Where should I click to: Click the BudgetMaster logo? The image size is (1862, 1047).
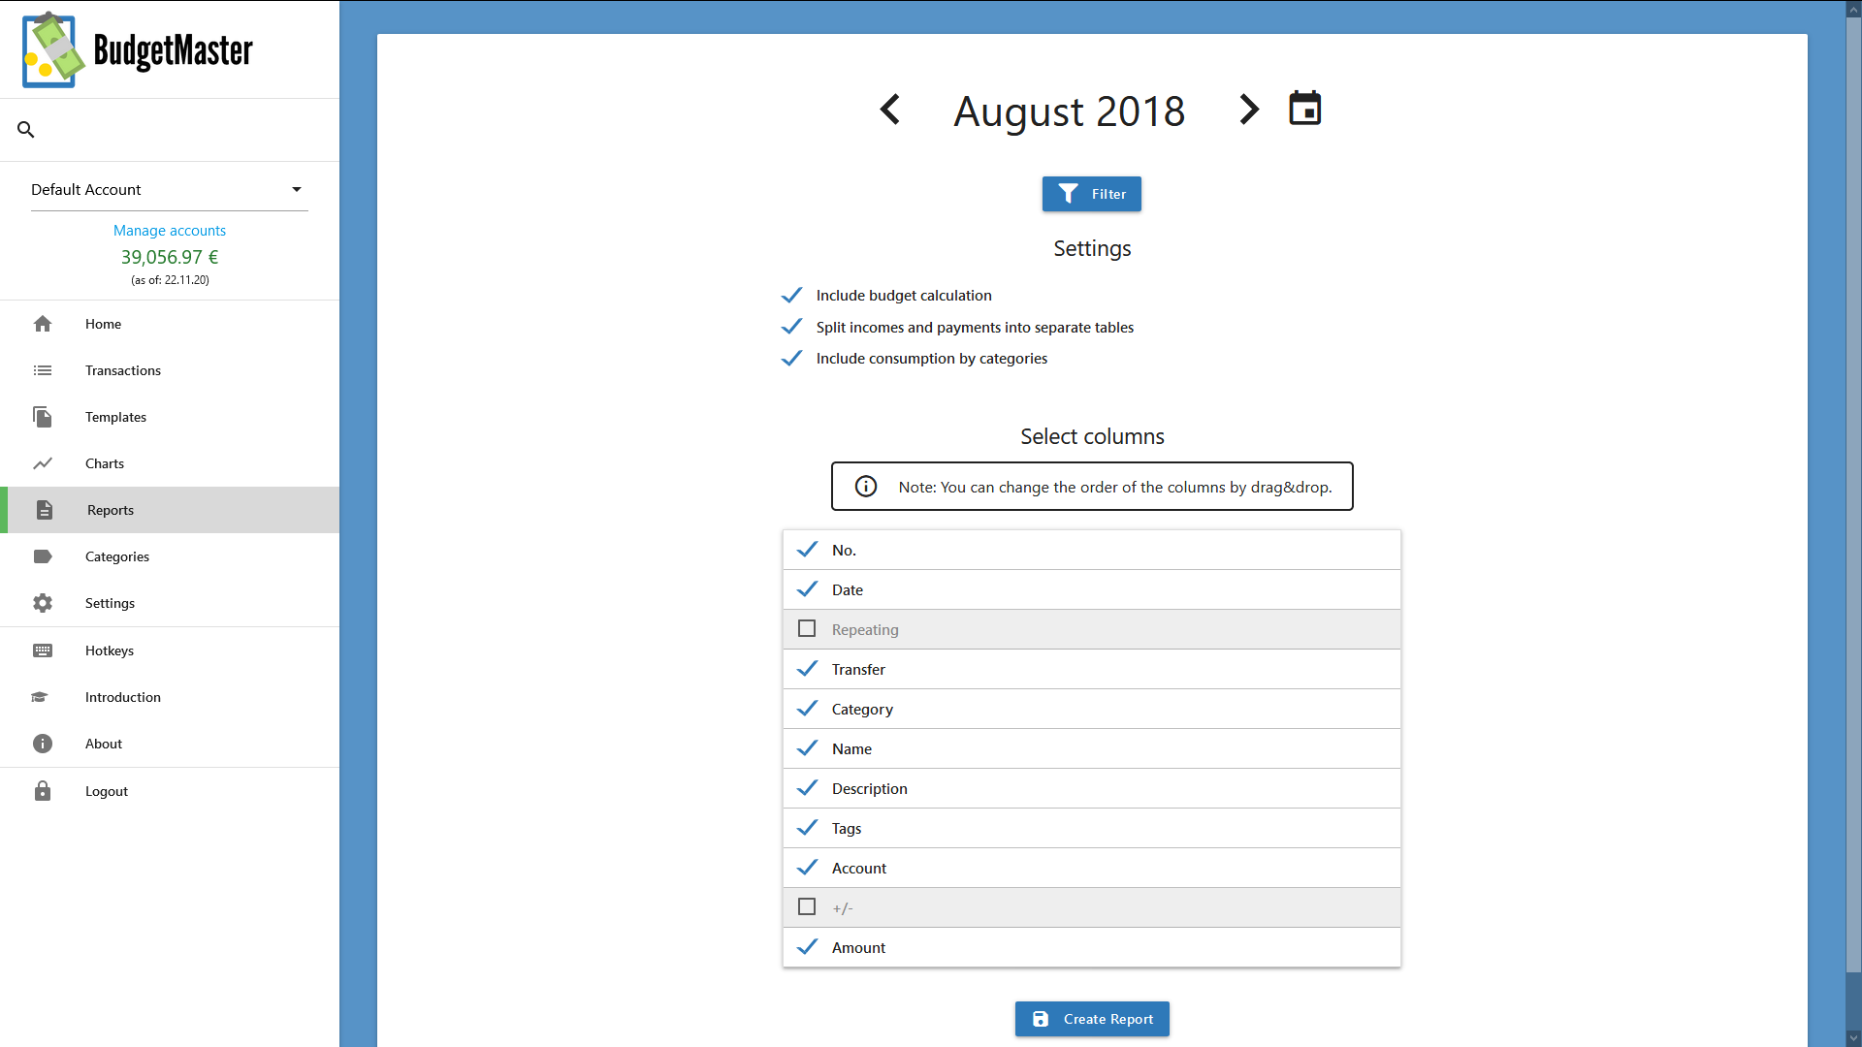[x=137, y=49]
